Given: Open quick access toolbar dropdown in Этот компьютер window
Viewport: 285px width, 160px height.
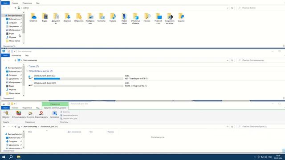Looking at the screenshot, I should click(x=15, y=52).
